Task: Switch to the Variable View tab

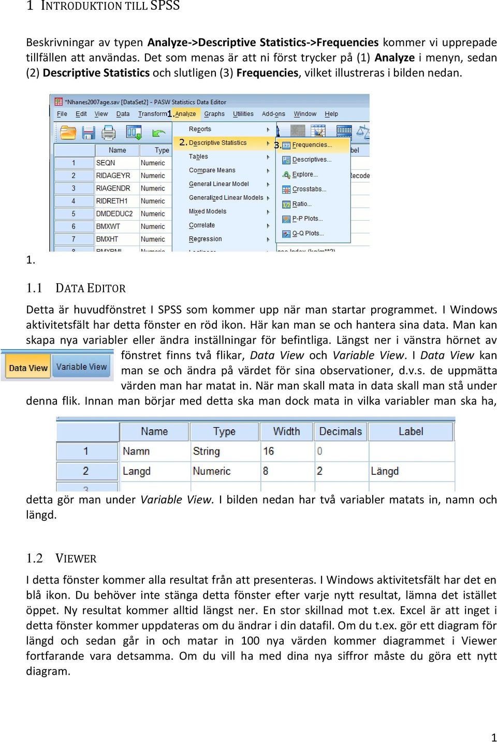Action: (81, 367)
